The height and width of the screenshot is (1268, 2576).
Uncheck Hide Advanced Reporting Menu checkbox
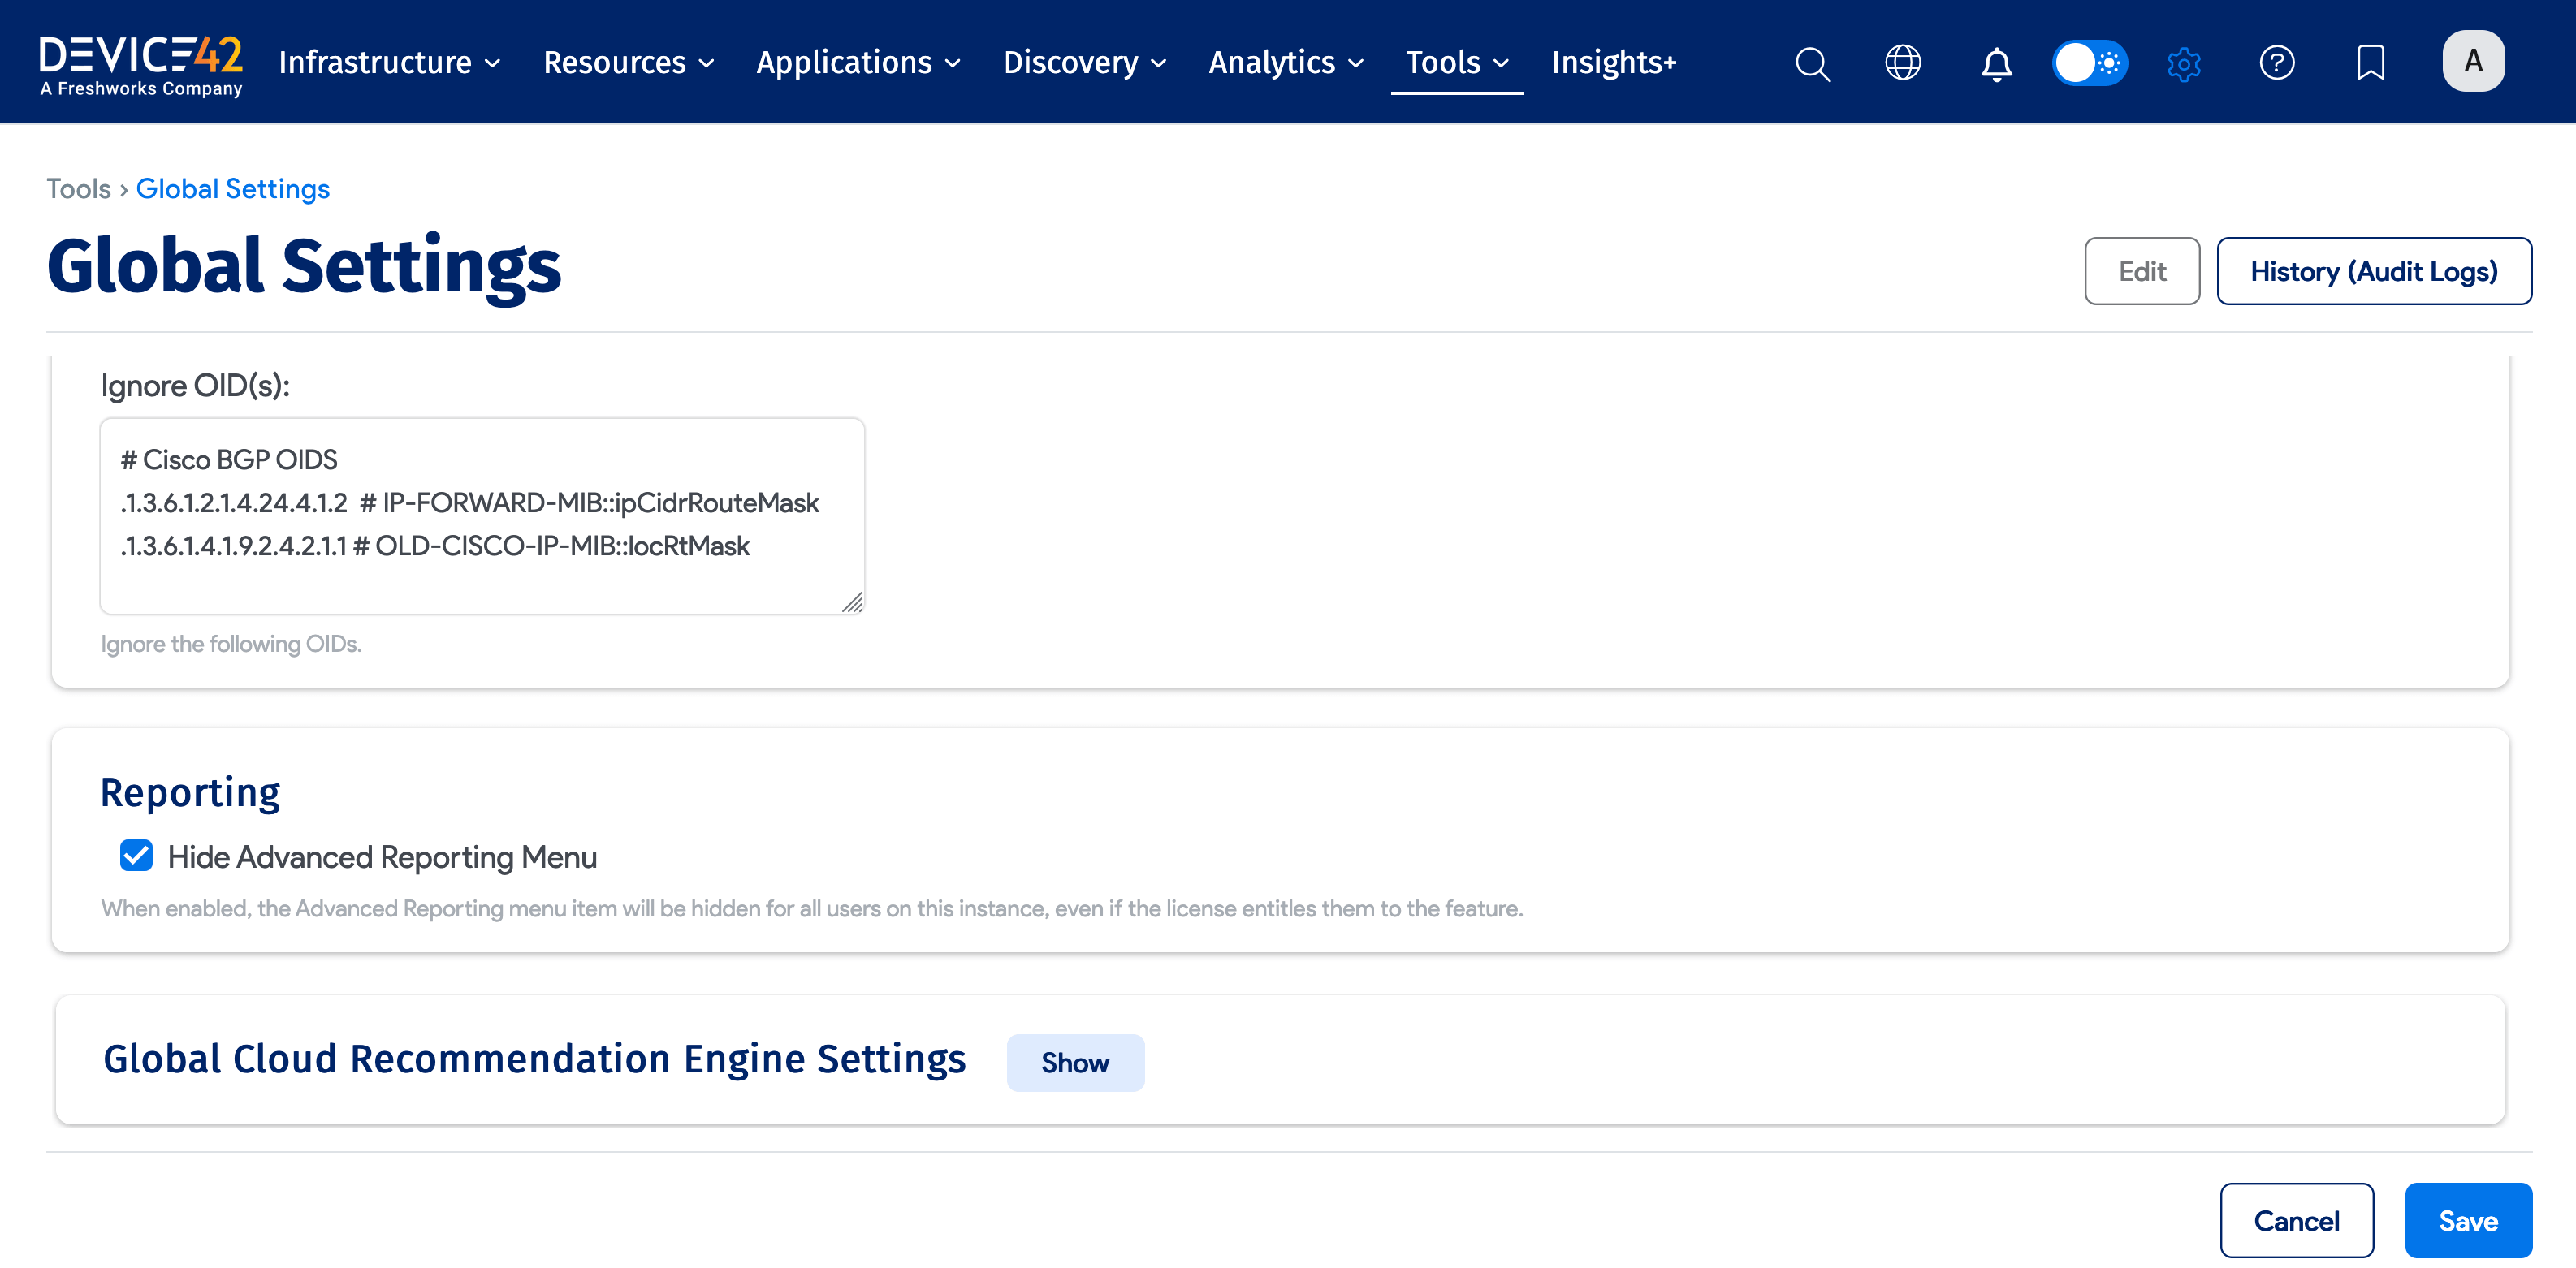[x=136, y=856]
